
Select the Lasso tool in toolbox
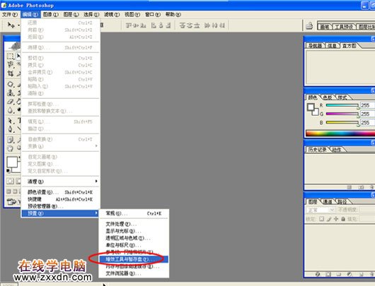(11, 64)
